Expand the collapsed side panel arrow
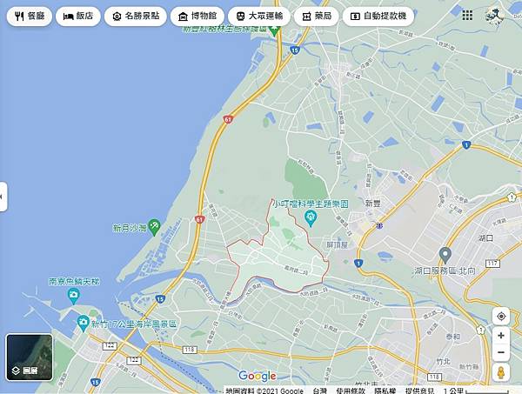 pyautogui.click(x=3, y=197)
